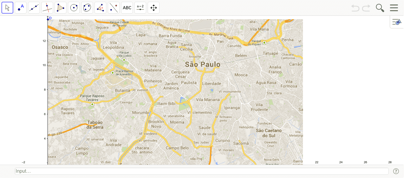Pick the Polygon tool
The width and height of the screenshot is (404, 178).
(61, 8)
